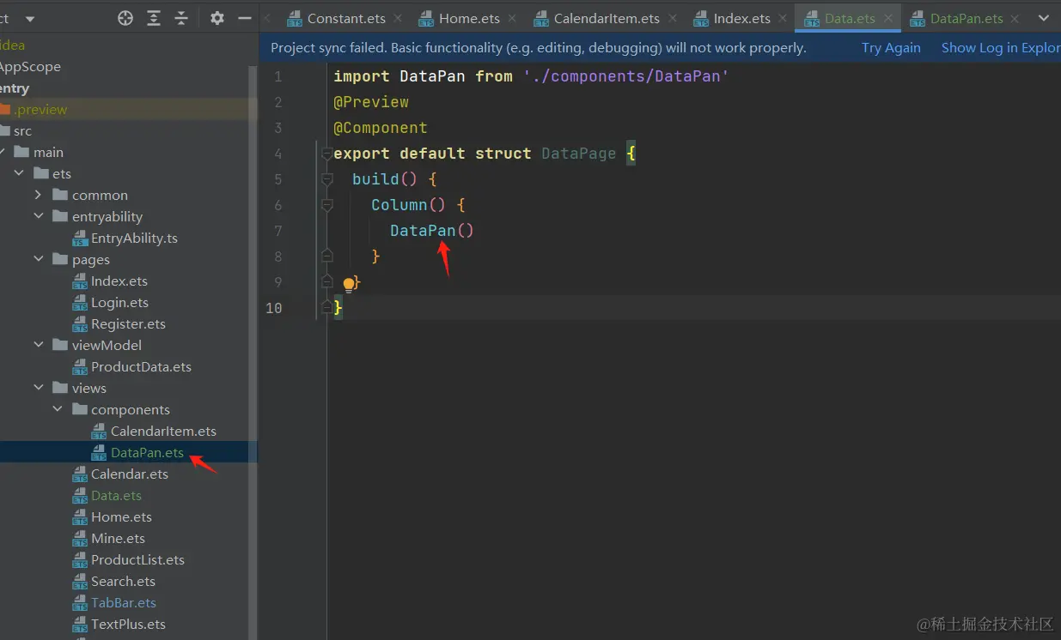1061x640 pixels.
Task: Select Mine.ets file
Action: (x=118, y=538)
